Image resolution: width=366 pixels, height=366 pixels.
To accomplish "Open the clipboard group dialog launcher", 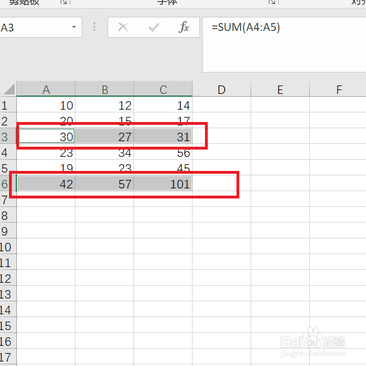I will coord(63,2).
